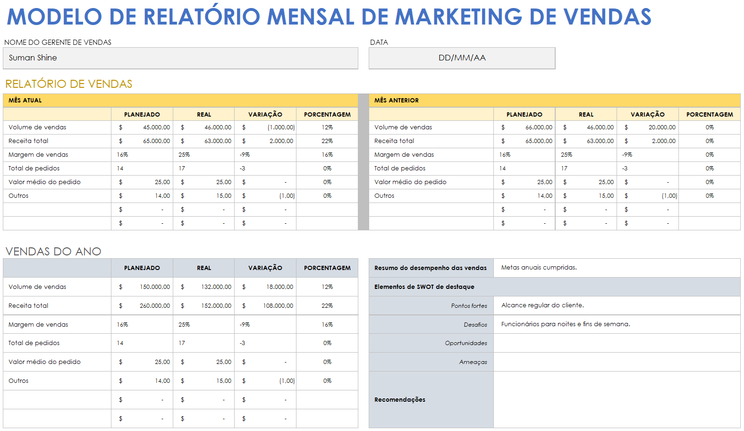The image size is (744, 431).
Task: Click the empty cell beside 'Ameaças'
Action: pos(617,362)
